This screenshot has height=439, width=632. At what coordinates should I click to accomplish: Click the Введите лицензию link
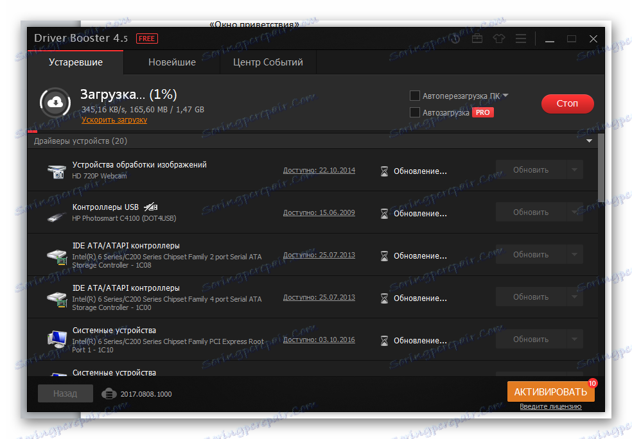550,406
